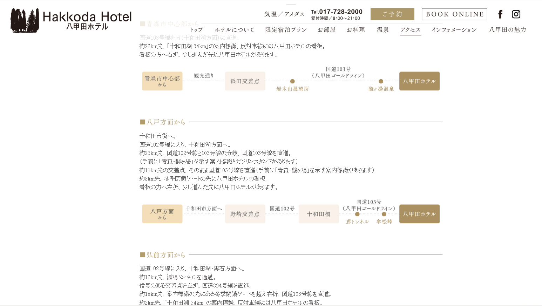Click the ご予約 reservation button
The image size is (542, 306).
coord(392,14)
